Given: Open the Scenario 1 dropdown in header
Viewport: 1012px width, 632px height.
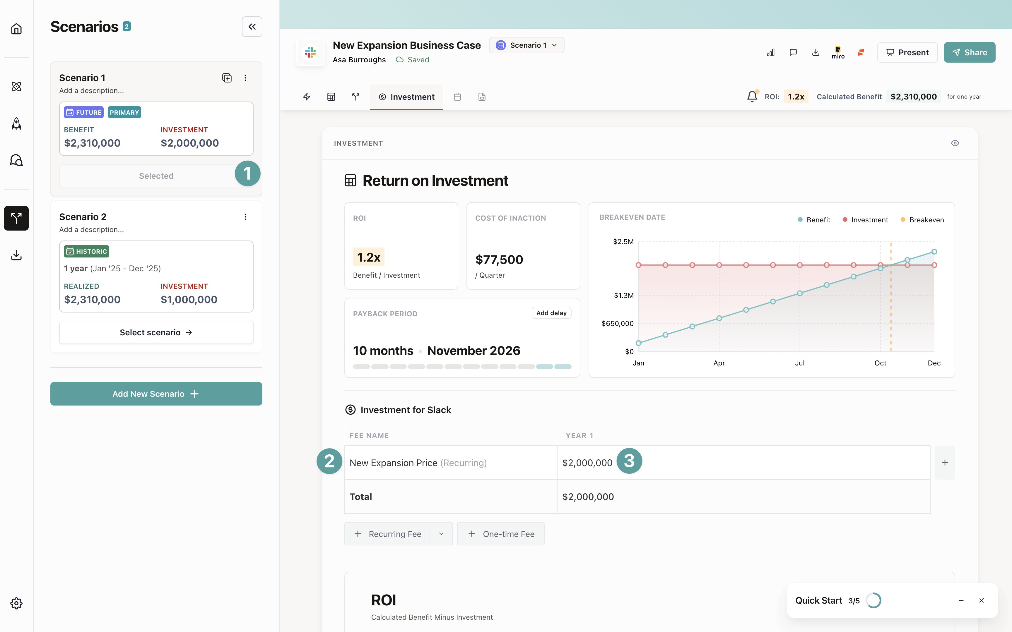Looking at the screenshot, I should [526, 45].
